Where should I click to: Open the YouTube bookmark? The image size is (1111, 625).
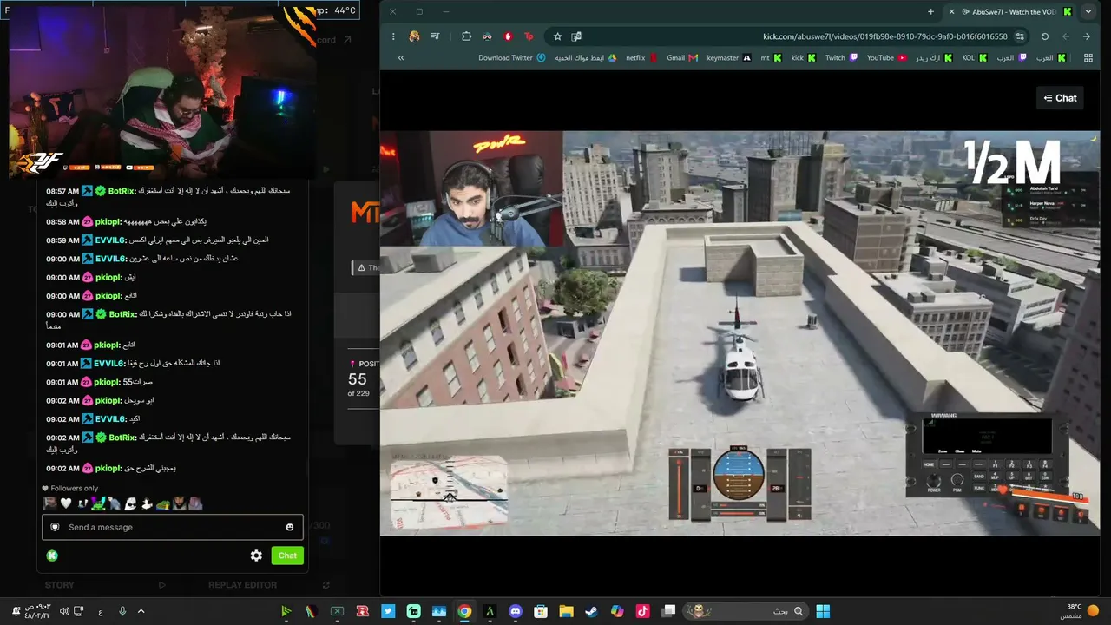click(887, 58)
